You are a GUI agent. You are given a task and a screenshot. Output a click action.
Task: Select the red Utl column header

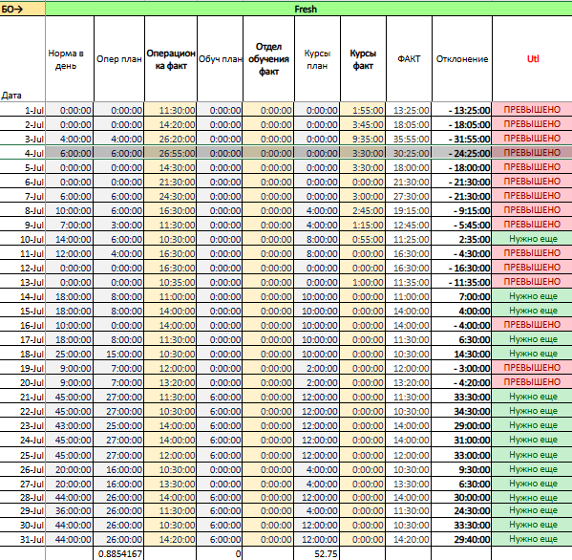532,59
